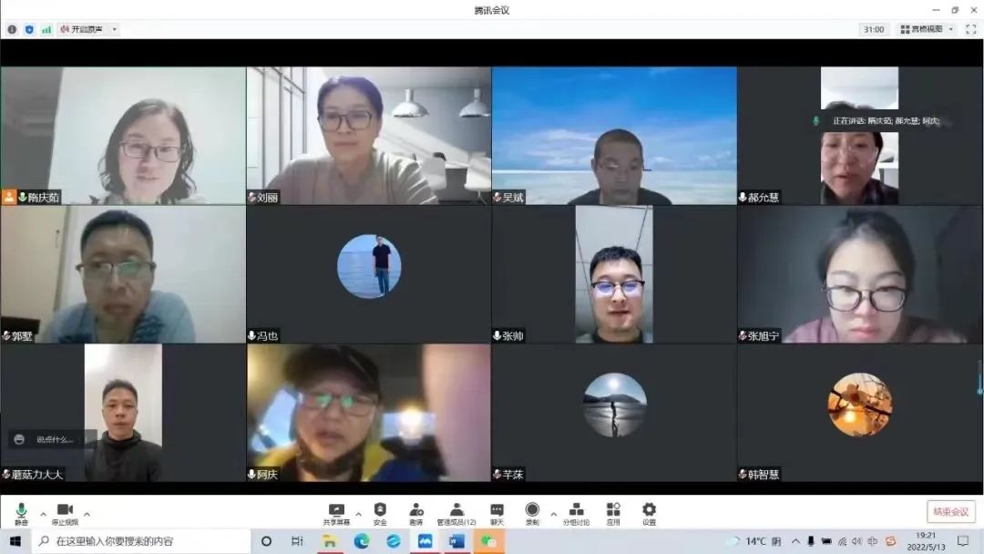The height and width of the screenshot is (554, 984).
Task: Open the Apps (应用) icon
Action: point(613,512)
